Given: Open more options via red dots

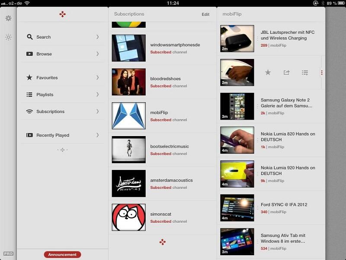Looking at the screenshot, I should tap(322, 72).
